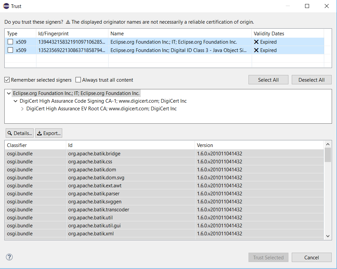The height and width of the screenshot is (269, 337).
Task: Open the help question mark icon
Action: click(x=9, y=257)
